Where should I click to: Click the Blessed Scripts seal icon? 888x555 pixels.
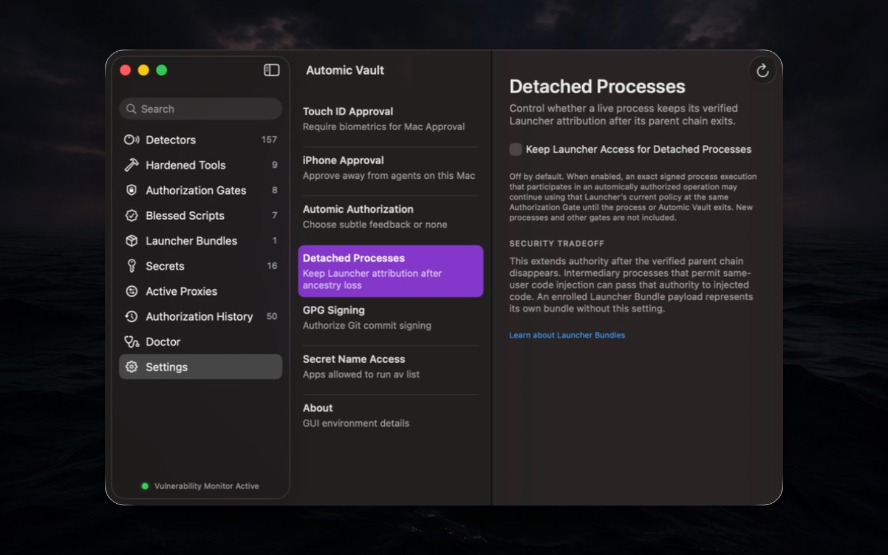pos(131,216)
